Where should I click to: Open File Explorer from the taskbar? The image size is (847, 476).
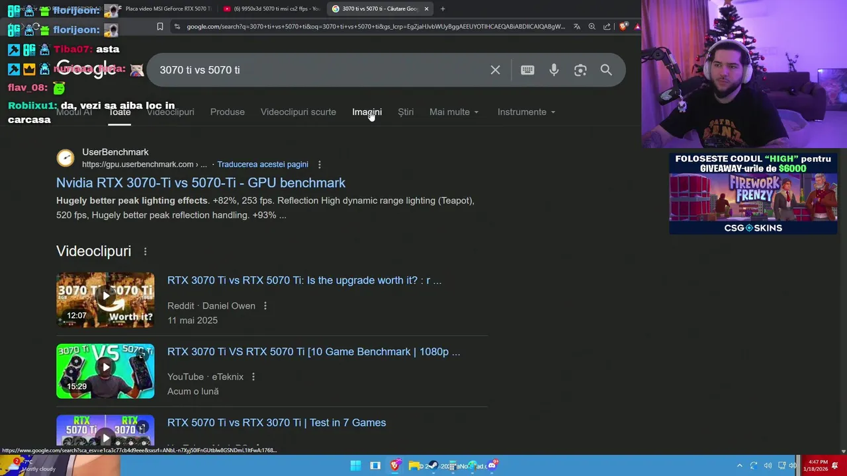pos(414,465)
